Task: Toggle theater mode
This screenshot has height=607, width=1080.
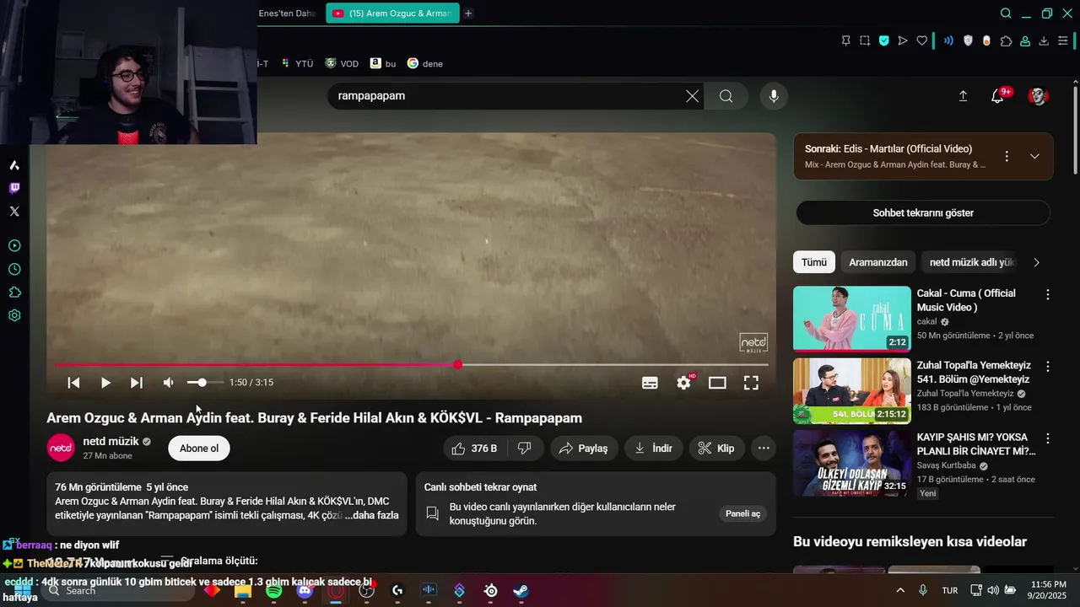Action: point(717,383)
